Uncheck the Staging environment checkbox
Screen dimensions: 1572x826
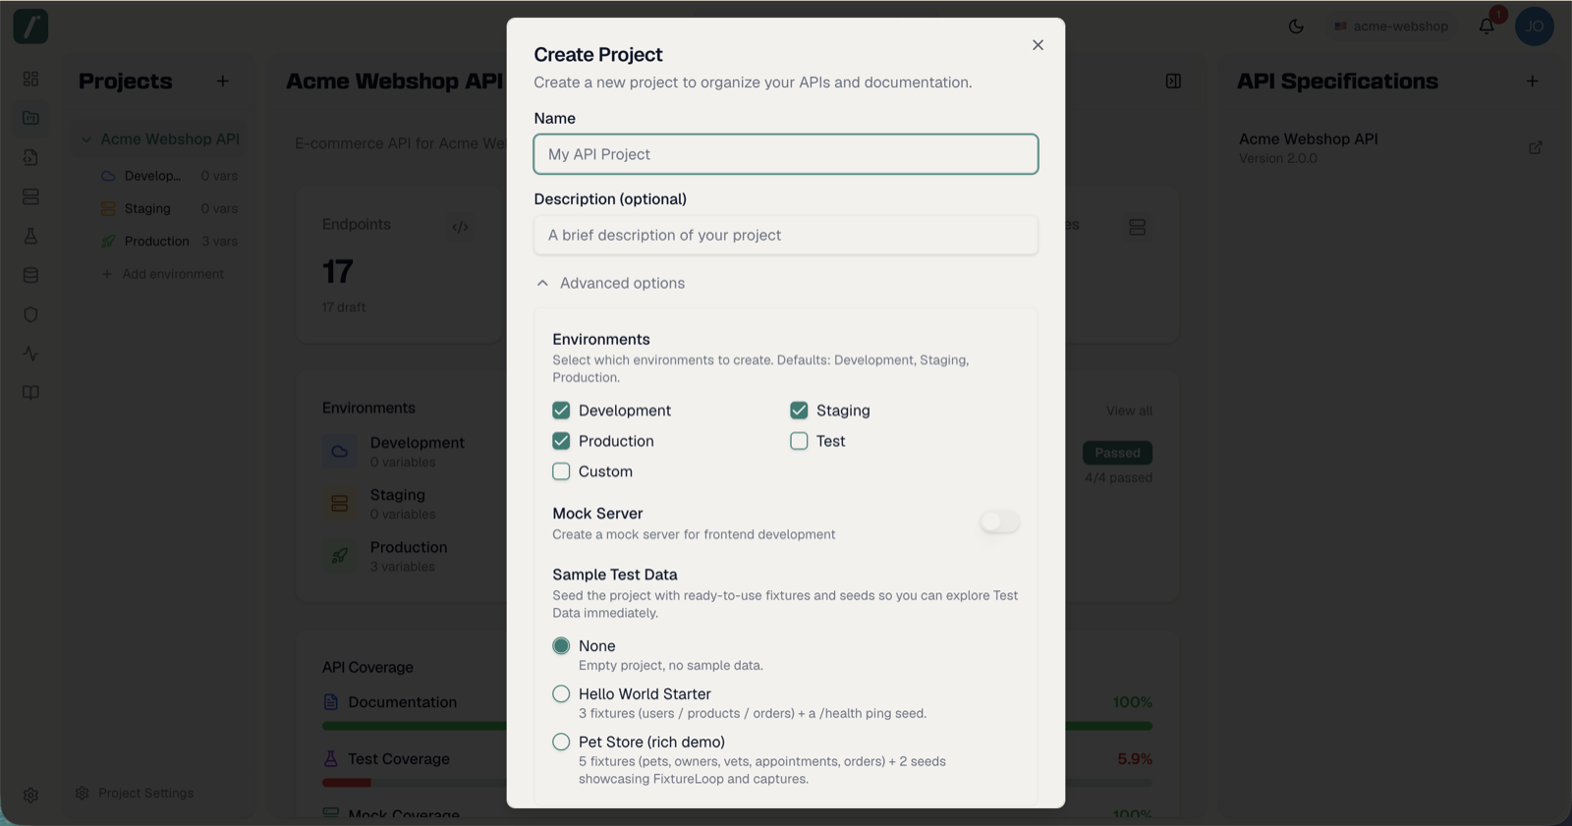point(799,411)
